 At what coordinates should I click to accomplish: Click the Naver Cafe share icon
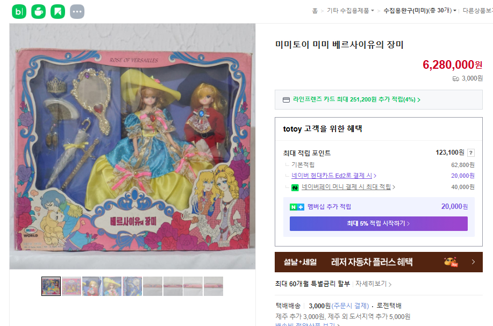tap(38, 12)
